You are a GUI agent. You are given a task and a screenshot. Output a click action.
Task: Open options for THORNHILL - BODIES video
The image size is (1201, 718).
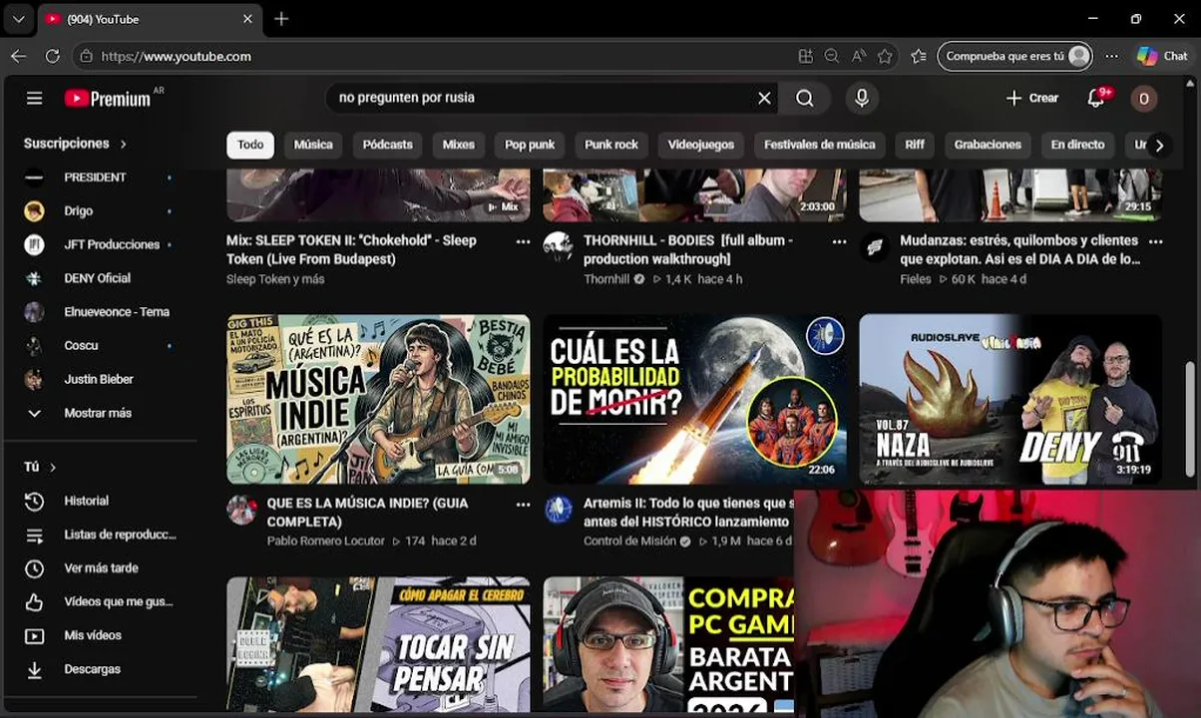(x=839, y=241)
